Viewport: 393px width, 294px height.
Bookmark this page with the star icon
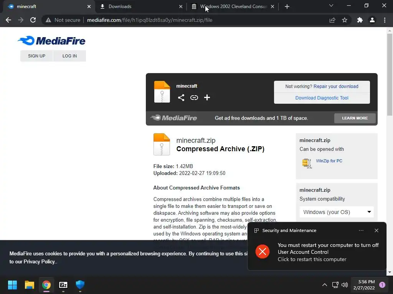pyautogui.click(x=345, y=20)
